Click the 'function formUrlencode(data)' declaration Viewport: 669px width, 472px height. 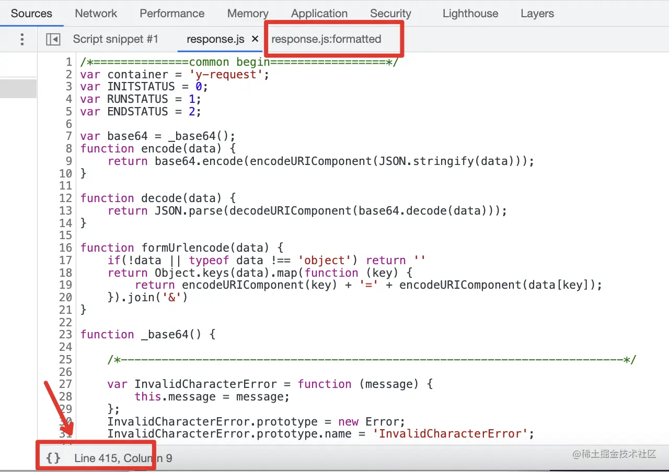click(x=182, y=248)
